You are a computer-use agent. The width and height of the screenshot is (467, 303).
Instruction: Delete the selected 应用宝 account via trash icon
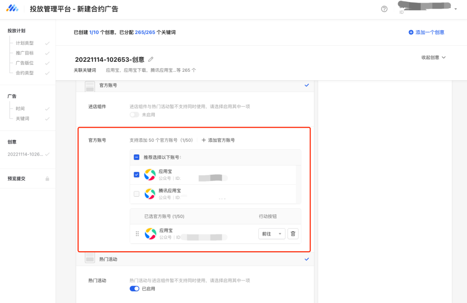tap(293, 233)
